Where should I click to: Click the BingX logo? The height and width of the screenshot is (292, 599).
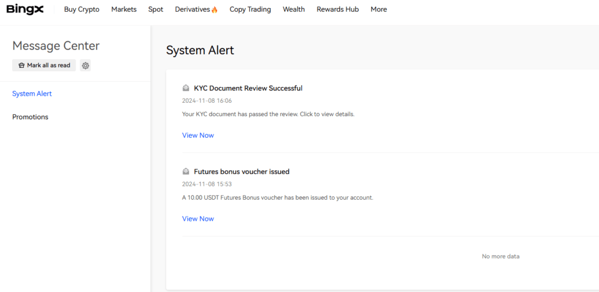point(25,9)
